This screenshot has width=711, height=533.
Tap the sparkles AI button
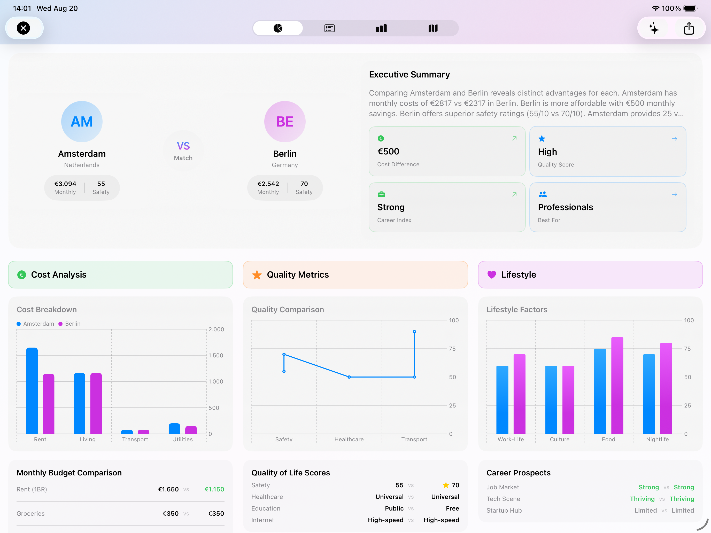tap(654, 28)
